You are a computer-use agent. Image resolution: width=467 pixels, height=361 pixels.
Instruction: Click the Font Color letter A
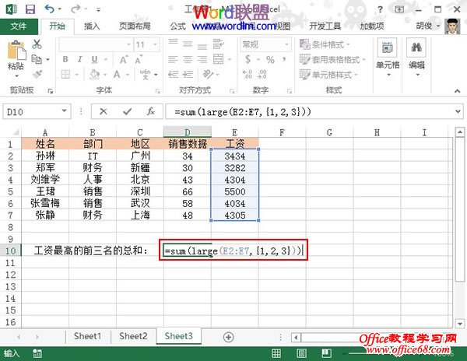117,74
